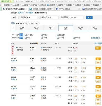Click the 出发站 departure station field
The width and height of the screenshot is (102, 106).
(32, 17)
